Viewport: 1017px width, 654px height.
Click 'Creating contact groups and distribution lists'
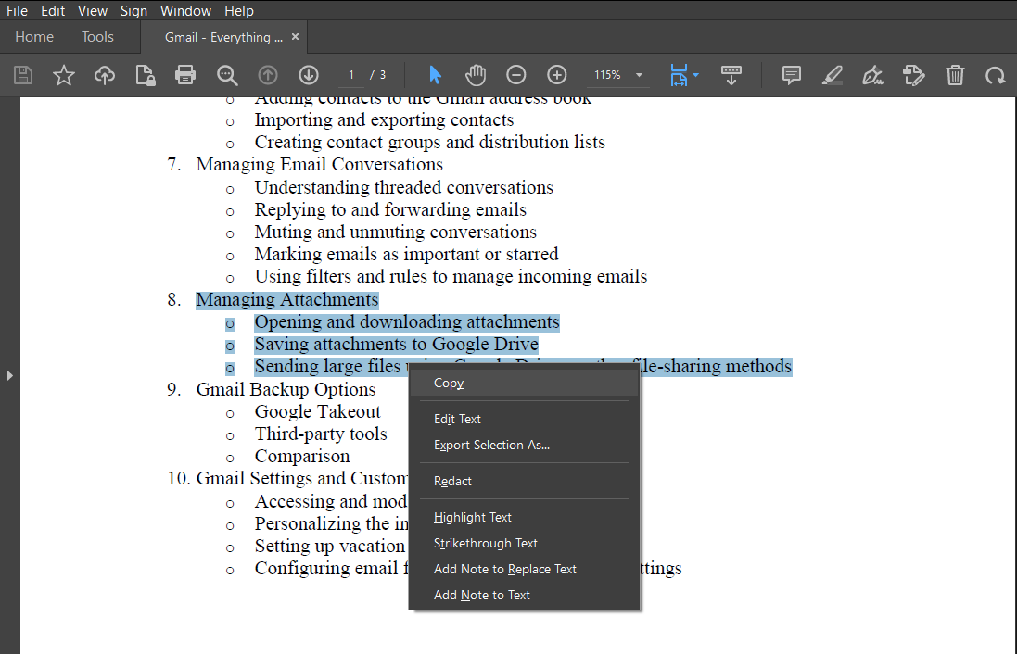pyautogui.click(x=429, y=143)
